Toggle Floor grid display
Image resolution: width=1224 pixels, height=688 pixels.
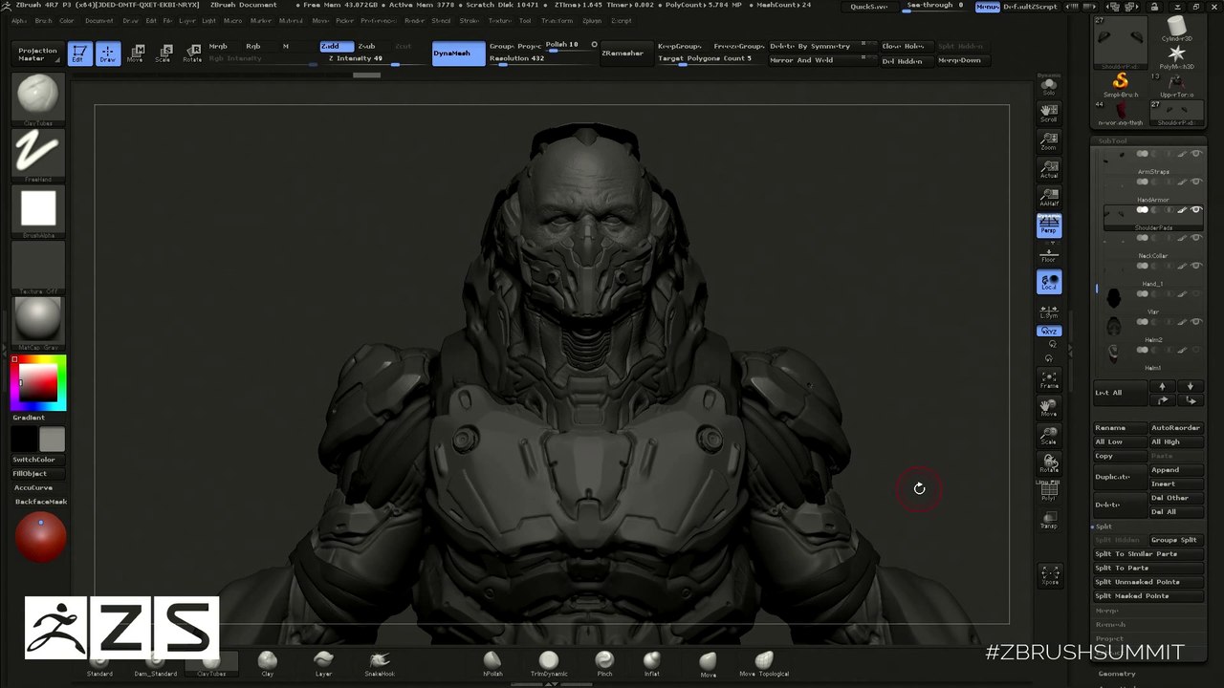point(1049,253)
